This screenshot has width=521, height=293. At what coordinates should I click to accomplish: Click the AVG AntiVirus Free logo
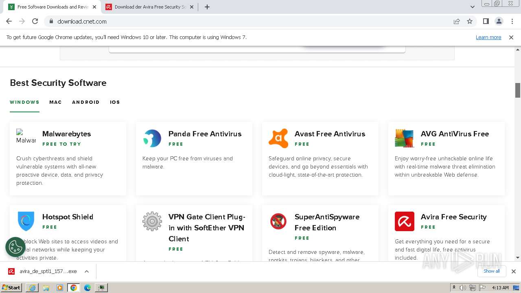[x=405, y=138]
